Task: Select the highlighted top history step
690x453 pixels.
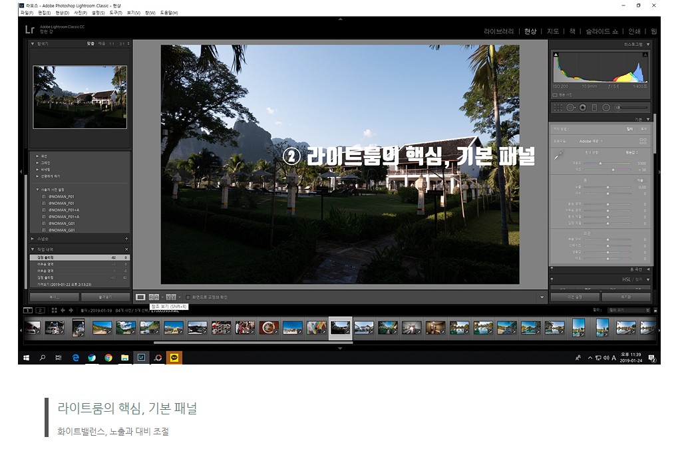Action: tap(80, 257)
